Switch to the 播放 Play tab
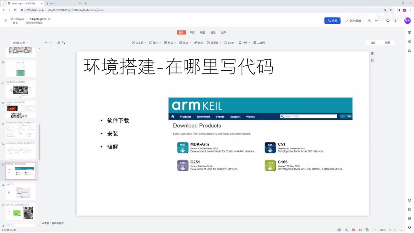 pyautogui.click(x=213, y=32)
